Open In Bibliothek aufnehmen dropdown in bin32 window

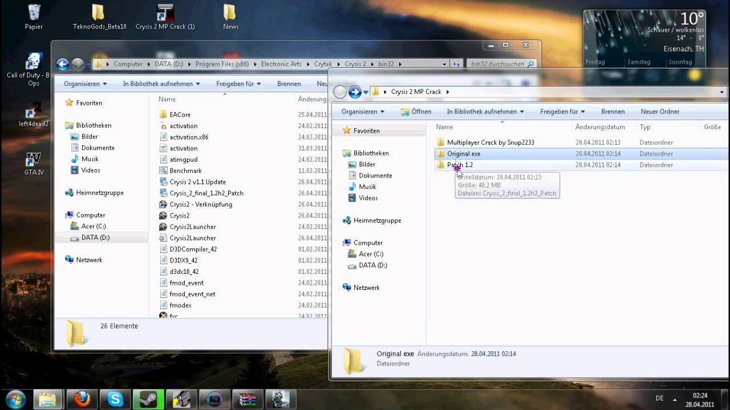[161, 84]
